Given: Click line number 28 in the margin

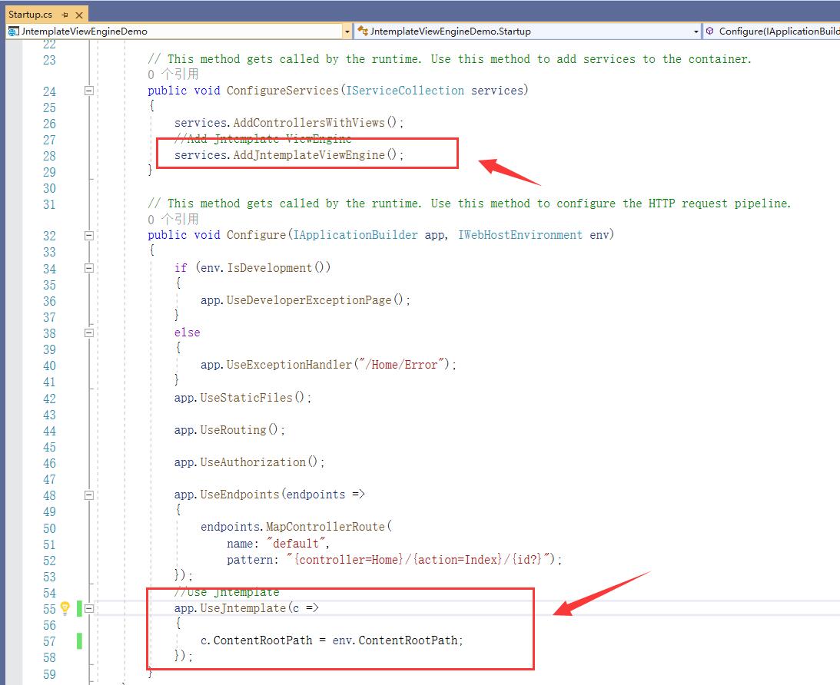Looking at the screenshot, I should 49,156.
